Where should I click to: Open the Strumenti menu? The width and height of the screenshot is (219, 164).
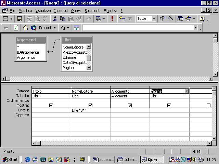point(92,11)
